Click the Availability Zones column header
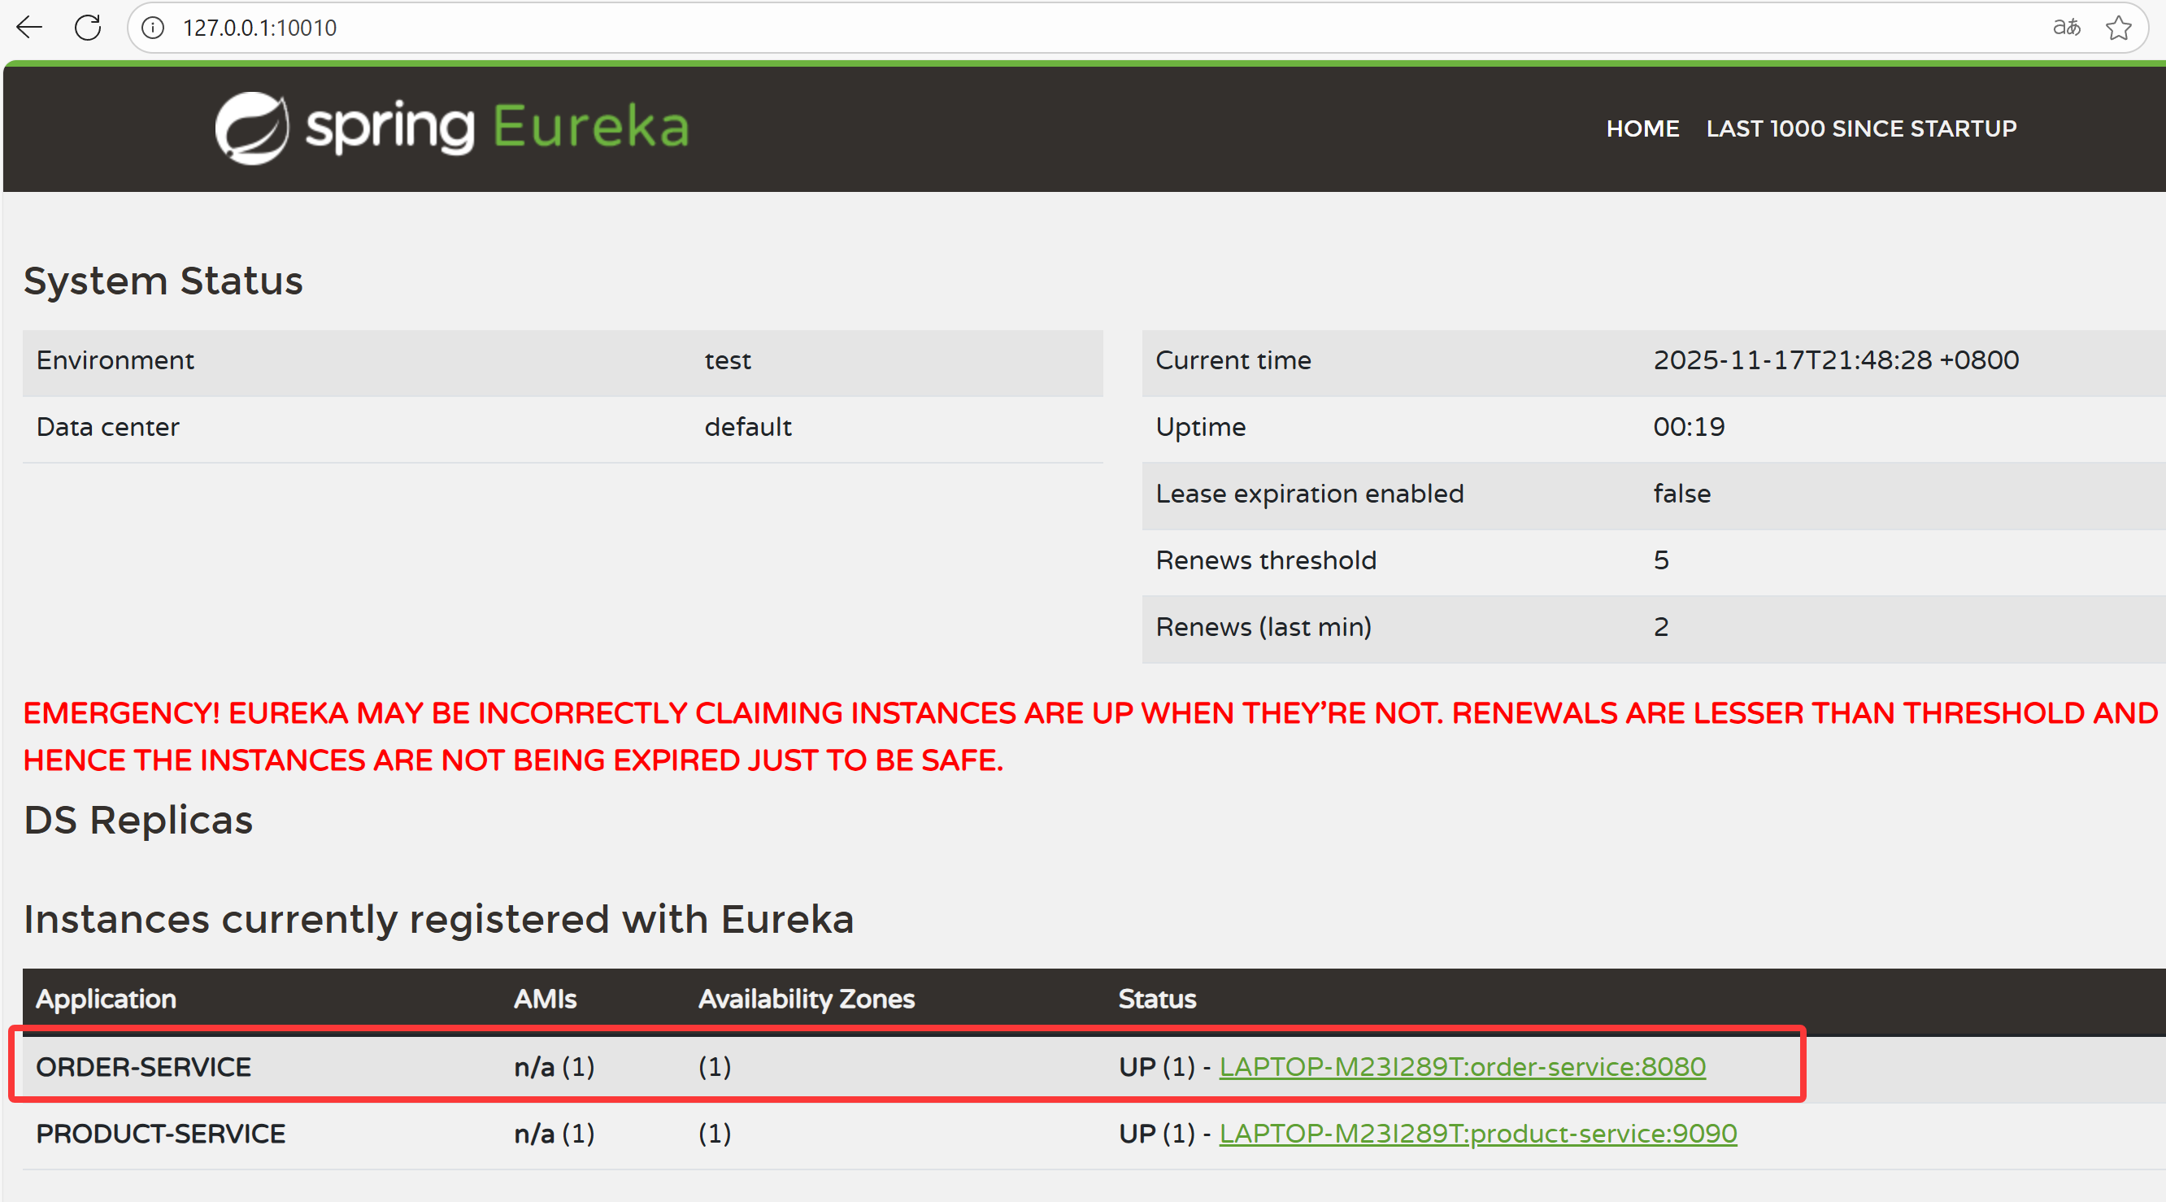Screen dimensions: 2166x1202 pyautogui.click(x=806, y=999)
